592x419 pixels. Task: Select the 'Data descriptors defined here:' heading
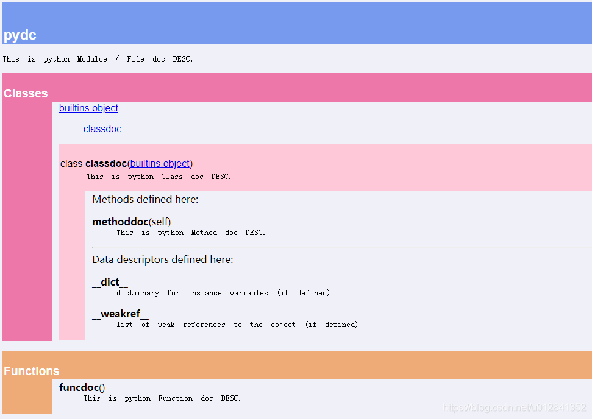tap(156, 259)
